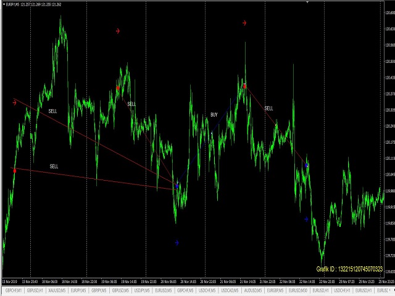This screenshot has width=395, height=296.
Task: Switch to the EURUSD,M5 chart tab
Action: (163, 290)
